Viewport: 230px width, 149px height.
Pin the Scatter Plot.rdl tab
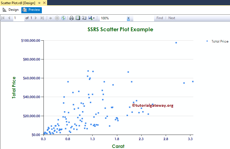tap(39, 3)
